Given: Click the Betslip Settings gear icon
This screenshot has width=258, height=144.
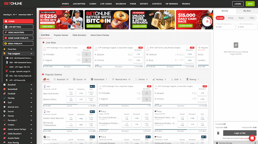Looking at the screenshot, I should coord(217,143).
